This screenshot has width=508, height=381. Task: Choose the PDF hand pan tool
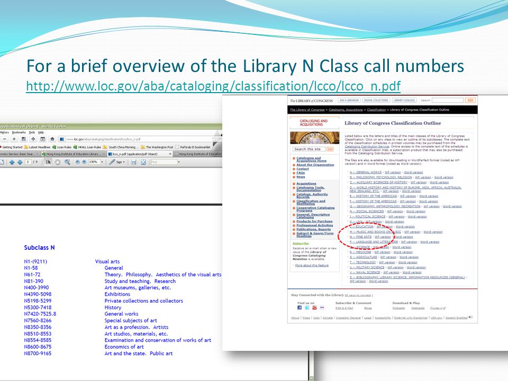coord(57,162)
